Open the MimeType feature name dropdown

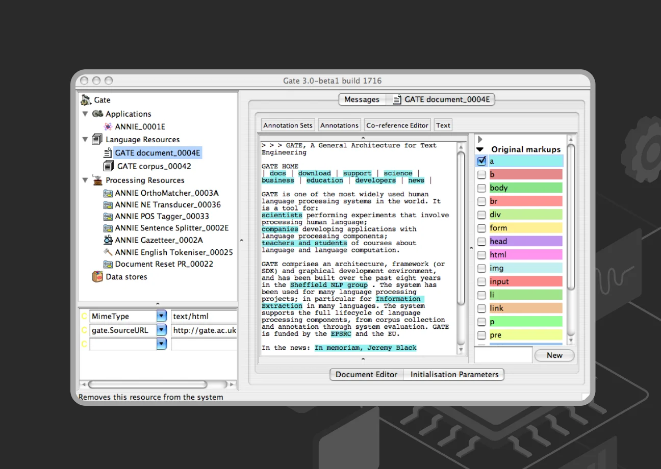pyautogui.click(x=162, y=316)
